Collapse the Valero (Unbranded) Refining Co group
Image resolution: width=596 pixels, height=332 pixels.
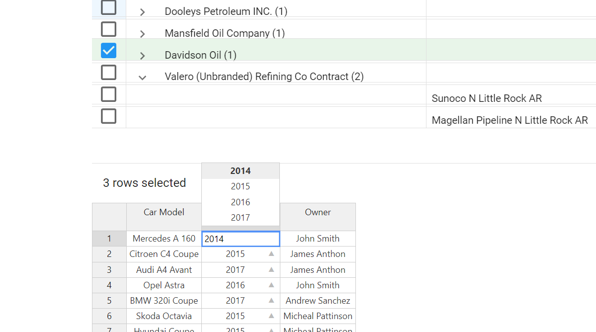tap(143, 78)
